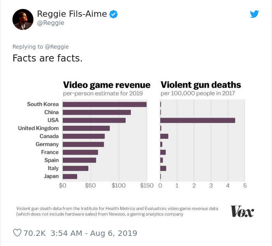Image resolution: width=272 pixels, height=246 pixels.
Task: Click the Canada gun deaths bar
Action: pyautogui.click(x=164, y=136)
